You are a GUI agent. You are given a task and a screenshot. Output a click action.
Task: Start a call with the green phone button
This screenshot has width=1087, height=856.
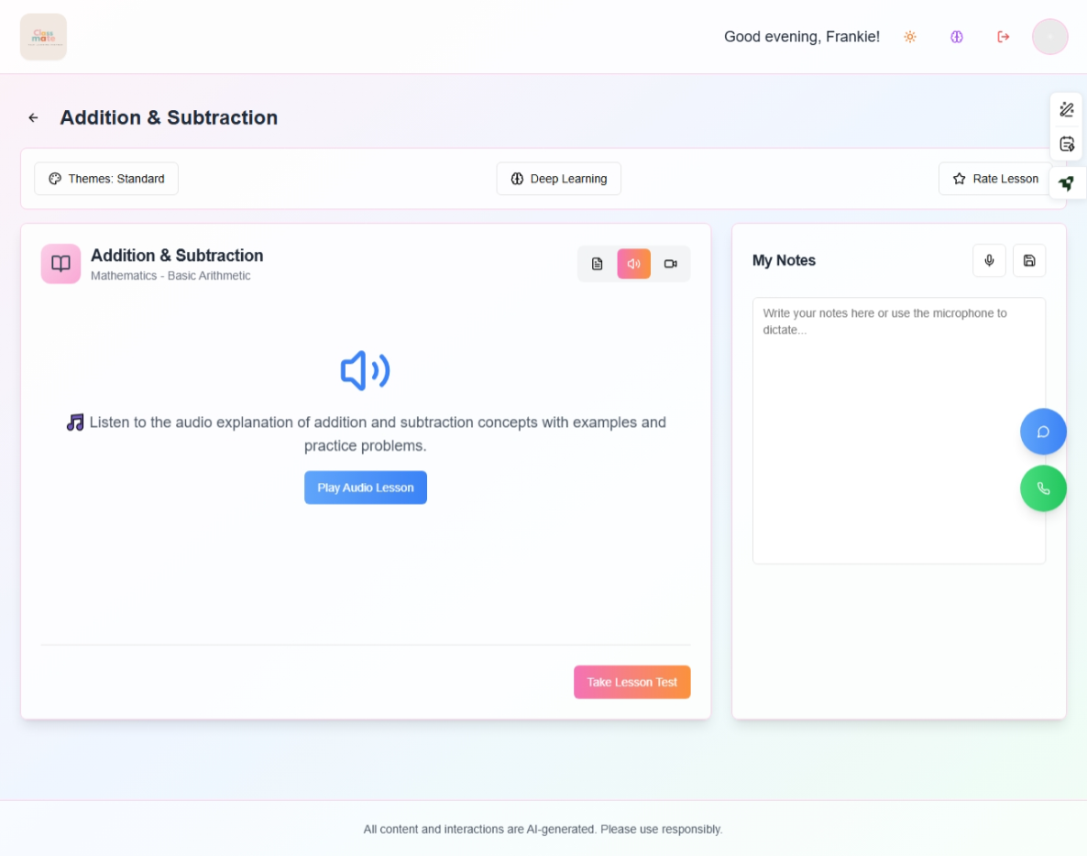(x=1043, y=488)
